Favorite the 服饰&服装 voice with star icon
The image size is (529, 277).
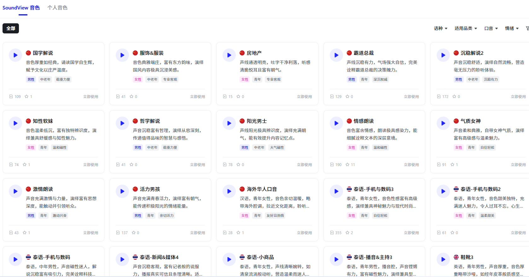[x=131, y=96]
